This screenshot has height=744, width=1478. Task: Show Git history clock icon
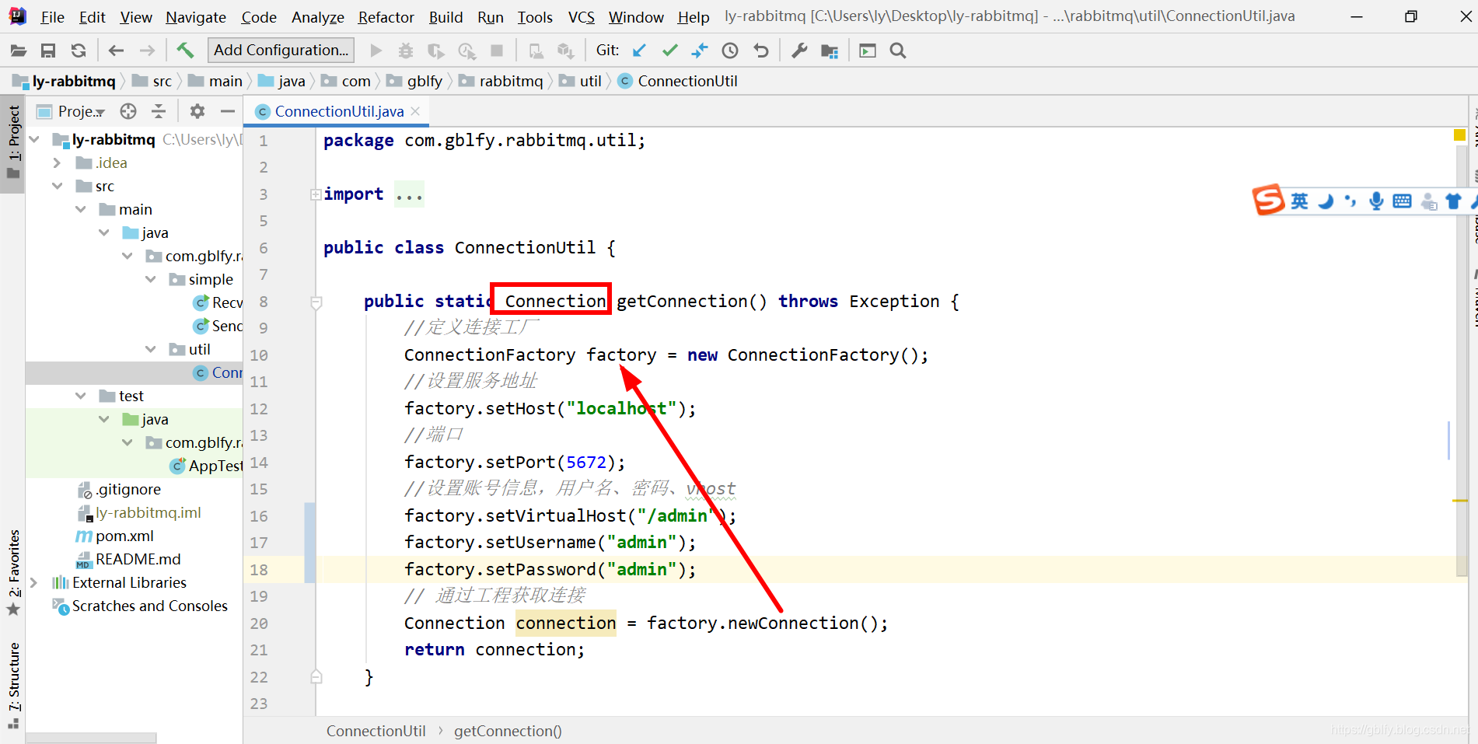(730, 51)
